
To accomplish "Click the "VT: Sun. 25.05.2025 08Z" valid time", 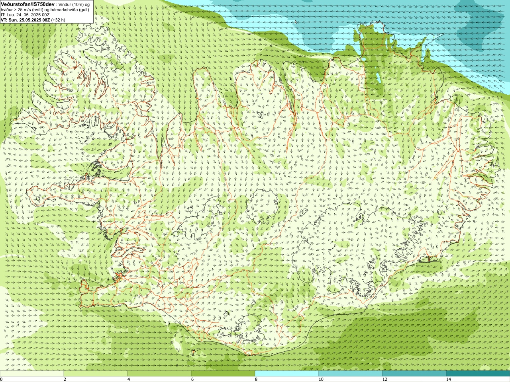I will click(25, 19).
